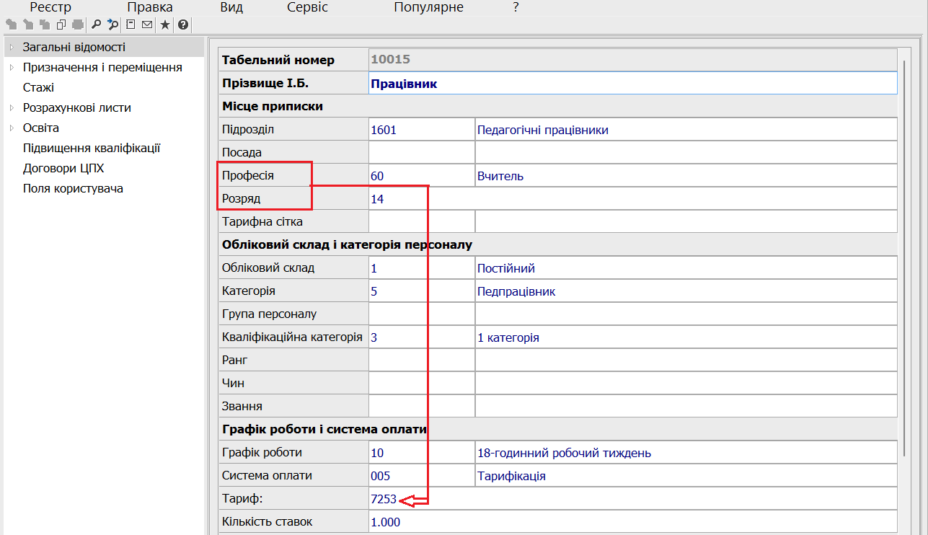Click the empty Чин code field
This screenshot has width=928, height=535.
pos(421,384)
